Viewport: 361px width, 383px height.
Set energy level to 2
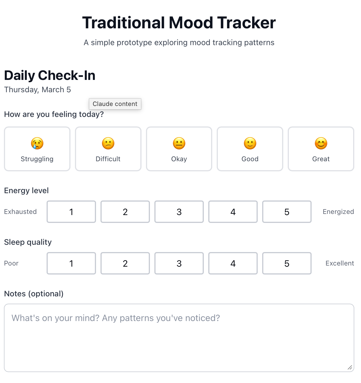click(125, 212)
